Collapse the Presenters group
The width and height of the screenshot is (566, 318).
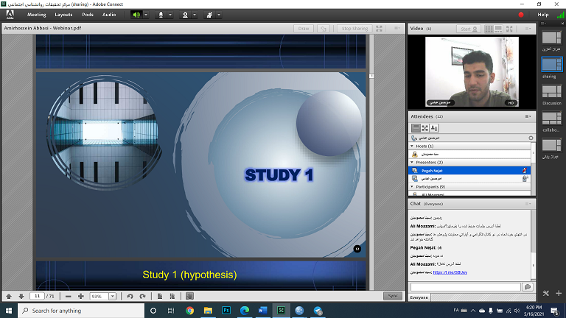(x=413, y=162)
